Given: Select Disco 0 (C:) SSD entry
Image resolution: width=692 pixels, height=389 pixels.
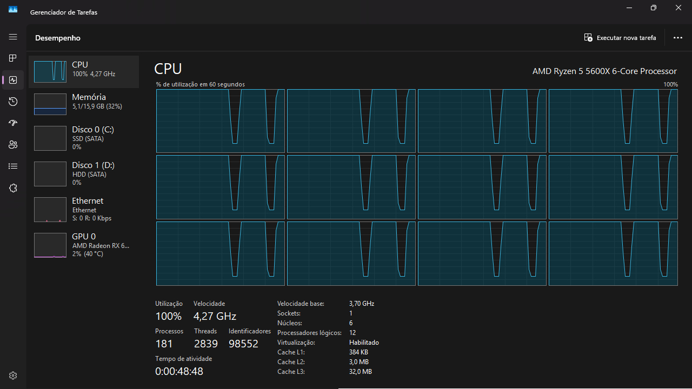Looking at the screenshot, I should point(84,138).
